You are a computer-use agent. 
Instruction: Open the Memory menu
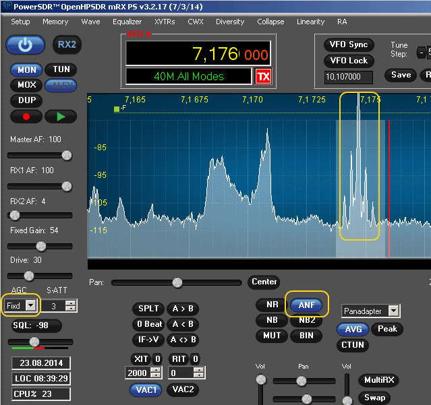coord(55,22)
